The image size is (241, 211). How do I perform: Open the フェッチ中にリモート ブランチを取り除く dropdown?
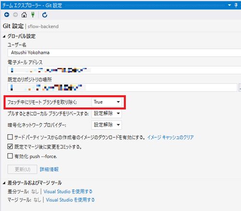point(107,102)
